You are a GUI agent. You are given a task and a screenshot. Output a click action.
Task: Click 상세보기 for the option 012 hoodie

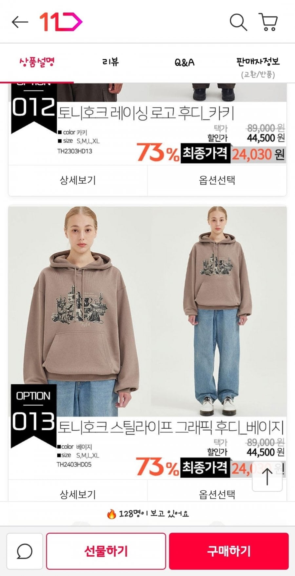click(78, 180)
